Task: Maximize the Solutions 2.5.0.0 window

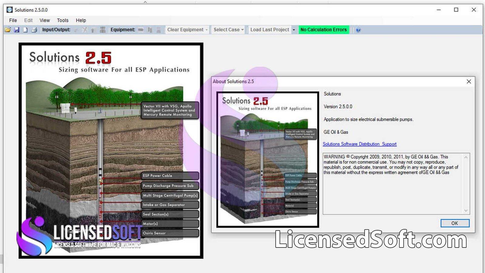Action: (x=456, y=10)
